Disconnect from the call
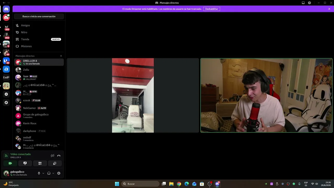Screen dimensions: 334x188 59,156
